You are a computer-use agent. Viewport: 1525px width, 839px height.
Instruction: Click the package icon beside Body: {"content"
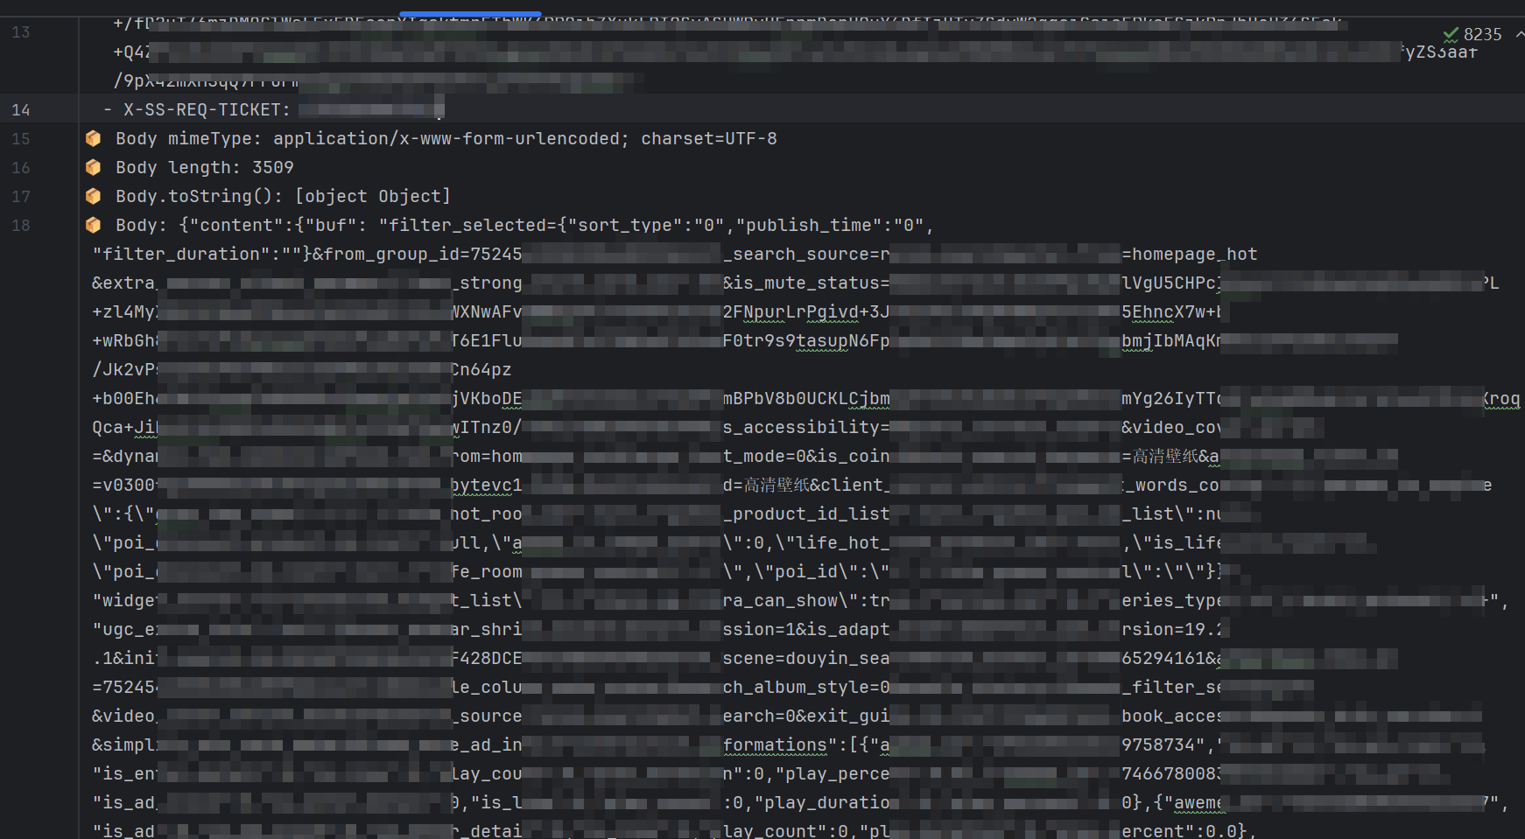93,225
